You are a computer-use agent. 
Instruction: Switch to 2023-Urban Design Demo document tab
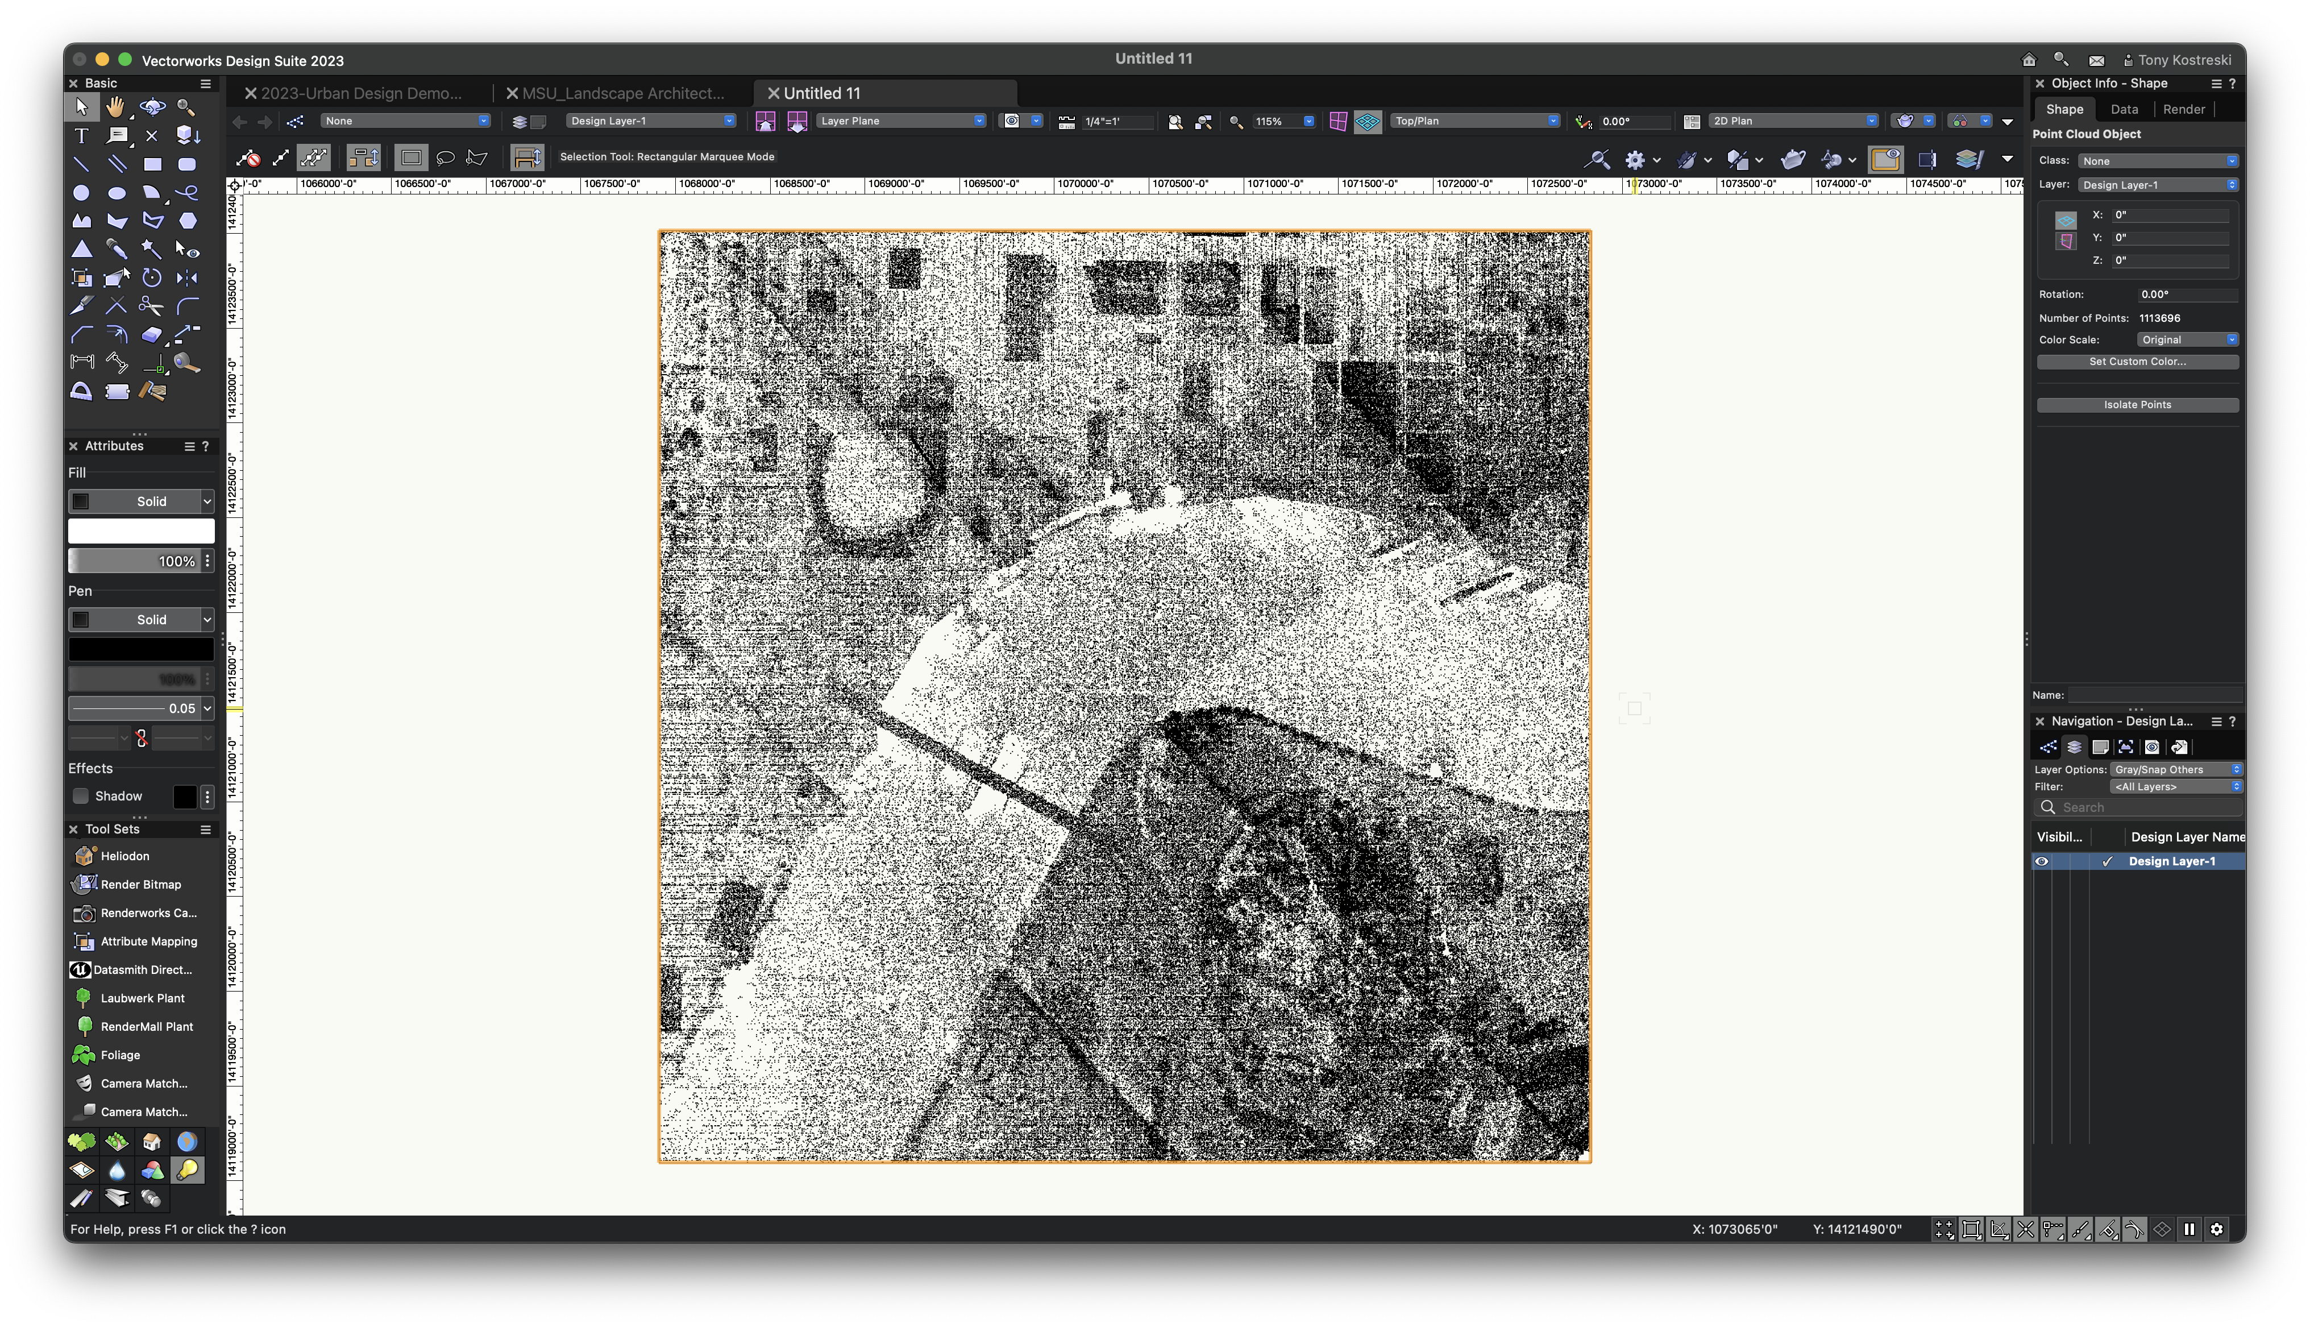(361, 93)
